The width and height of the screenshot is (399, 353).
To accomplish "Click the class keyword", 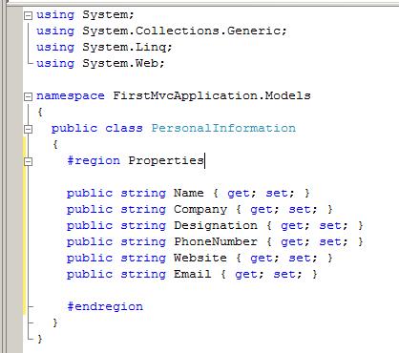I will pyautogui.click(x=124, y=128).
